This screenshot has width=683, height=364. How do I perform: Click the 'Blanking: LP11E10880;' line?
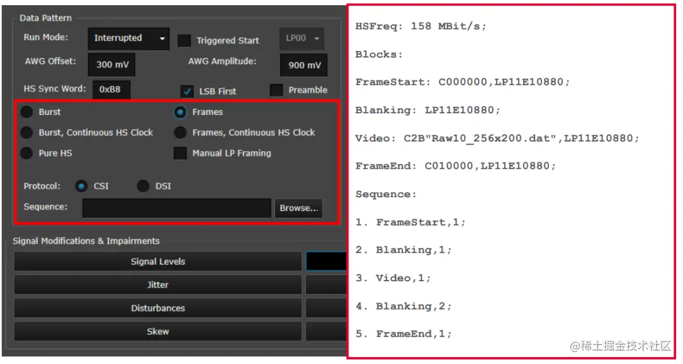pyautogui.click(x=428, y=110)
